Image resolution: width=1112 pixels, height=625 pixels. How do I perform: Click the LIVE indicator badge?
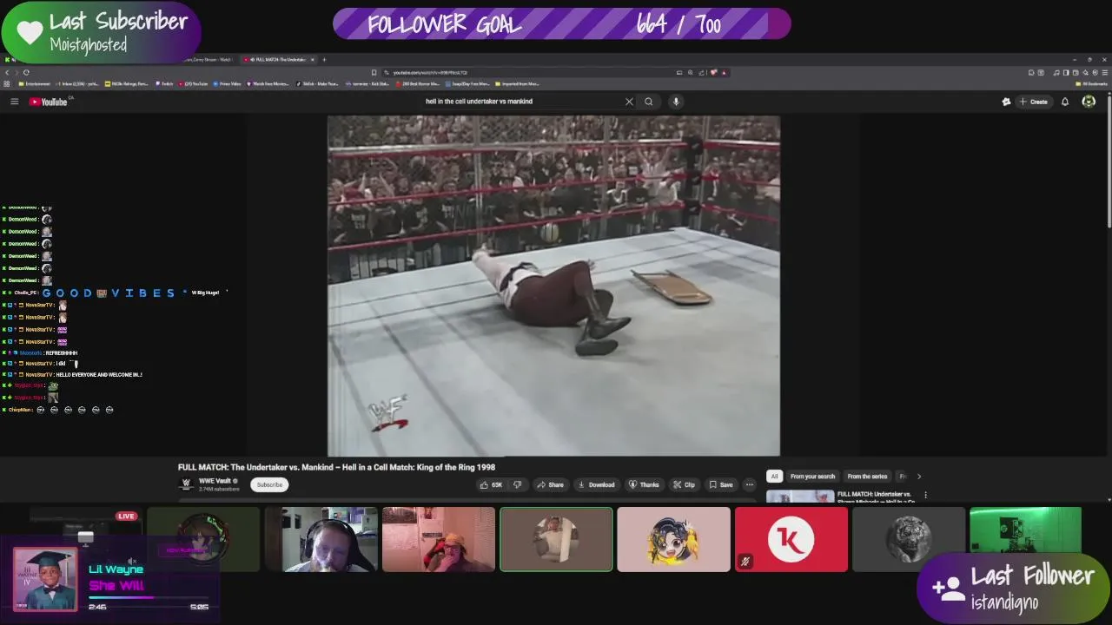[126, 516]
